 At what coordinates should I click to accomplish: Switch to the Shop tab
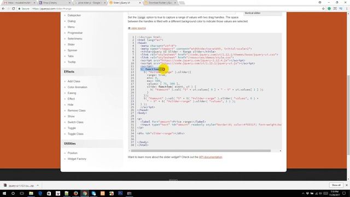54,3
